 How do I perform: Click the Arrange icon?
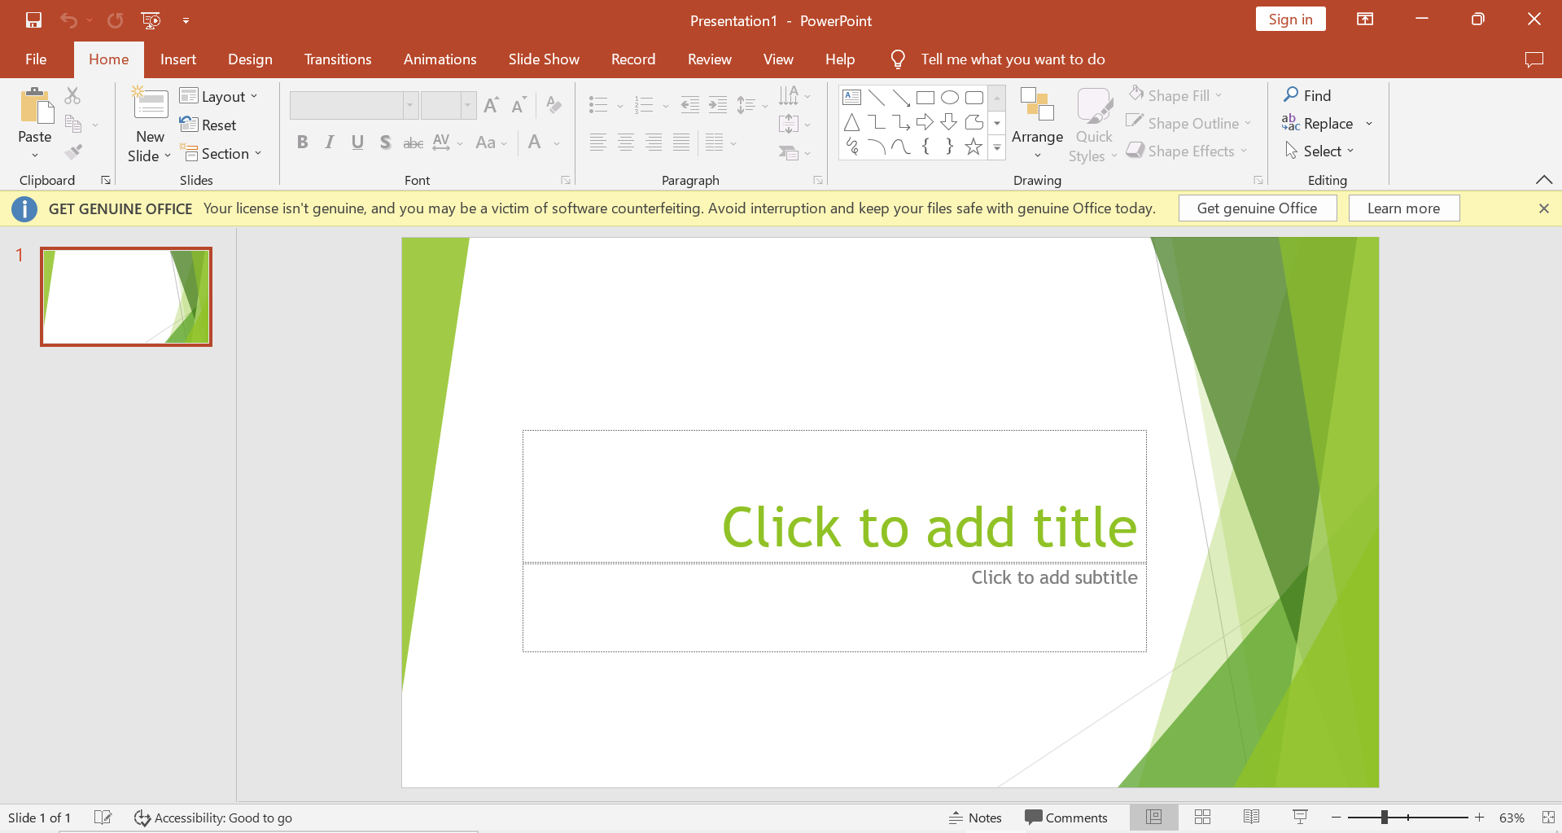[1037, 105]
